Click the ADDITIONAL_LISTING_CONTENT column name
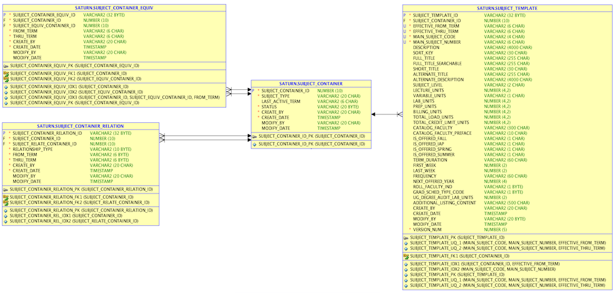615x293 pixels. (x=444, y=203)
